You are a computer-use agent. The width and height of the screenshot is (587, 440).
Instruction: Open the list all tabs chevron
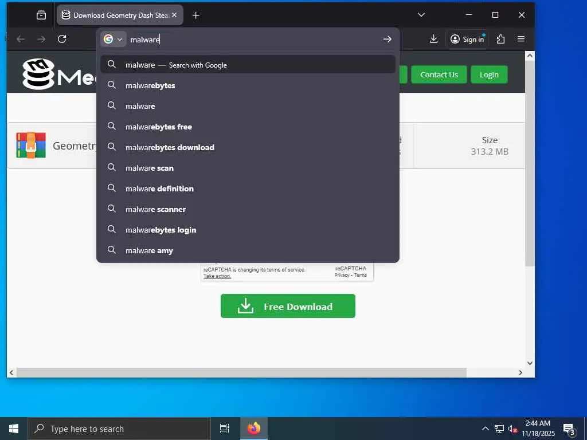click(421, 15)
